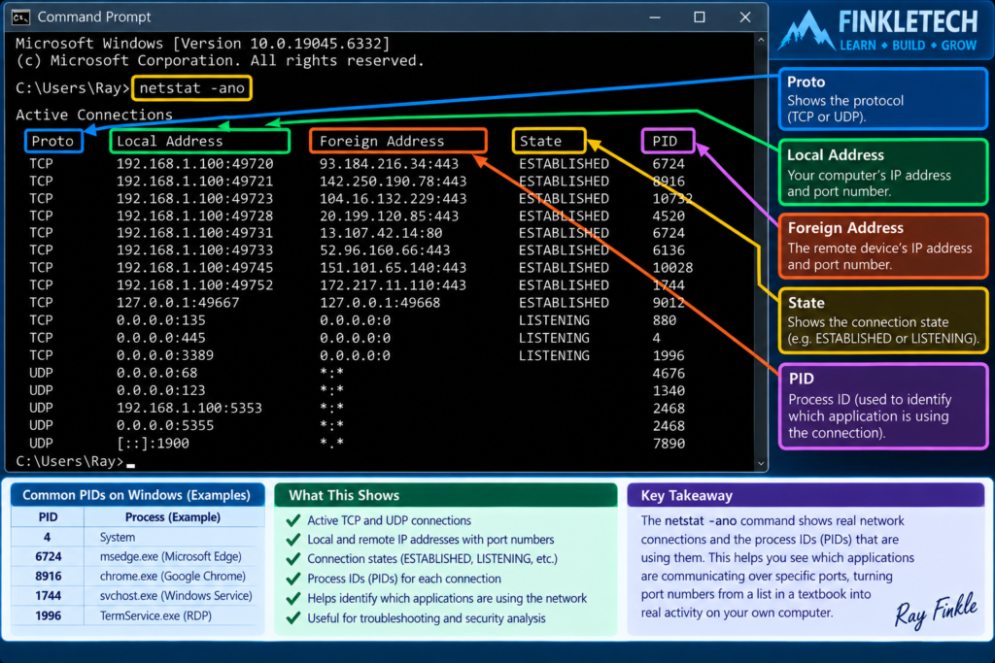Select local address 192.168.1.100:49752
The height and width of the screenshot is (663, 995).
coord(194,285)
